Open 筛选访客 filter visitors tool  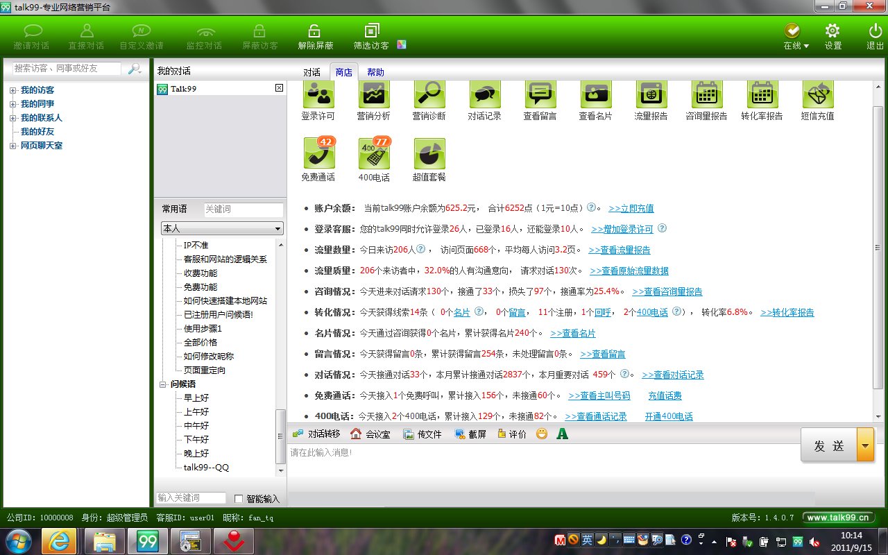click(x=371, y=37)
